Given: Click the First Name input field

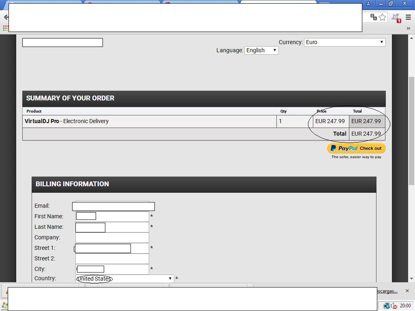Looking at the screenshot, I should pyautogui.click(x=112, y=216).
